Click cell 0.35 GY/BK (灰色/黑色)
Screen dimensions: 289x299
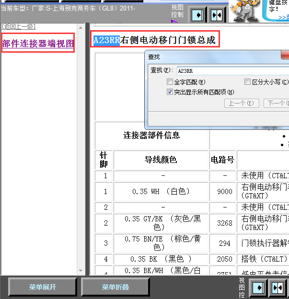pos(161,223)
